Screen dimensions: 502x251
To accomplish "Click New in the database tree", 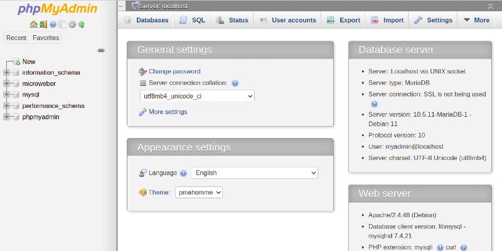I will (28, 61).
